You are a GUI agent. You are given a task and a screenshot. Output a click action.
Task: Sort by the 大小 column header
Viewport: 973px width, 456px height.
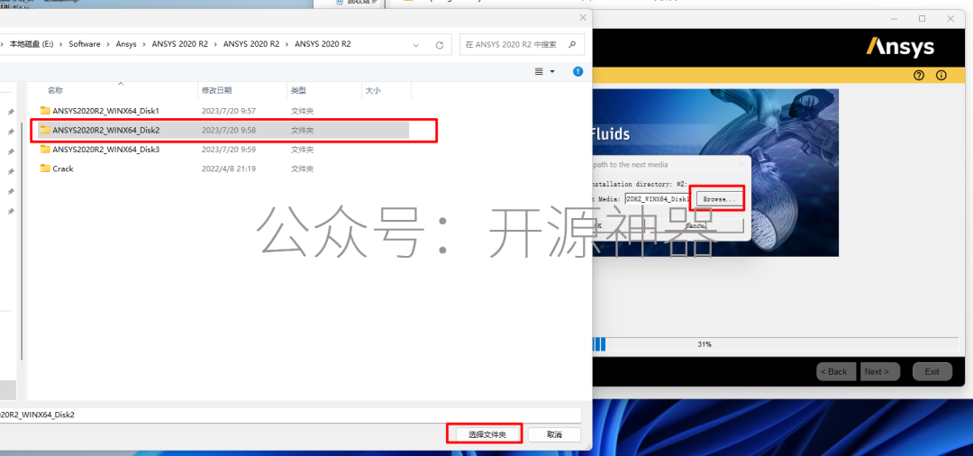point(373,91)
